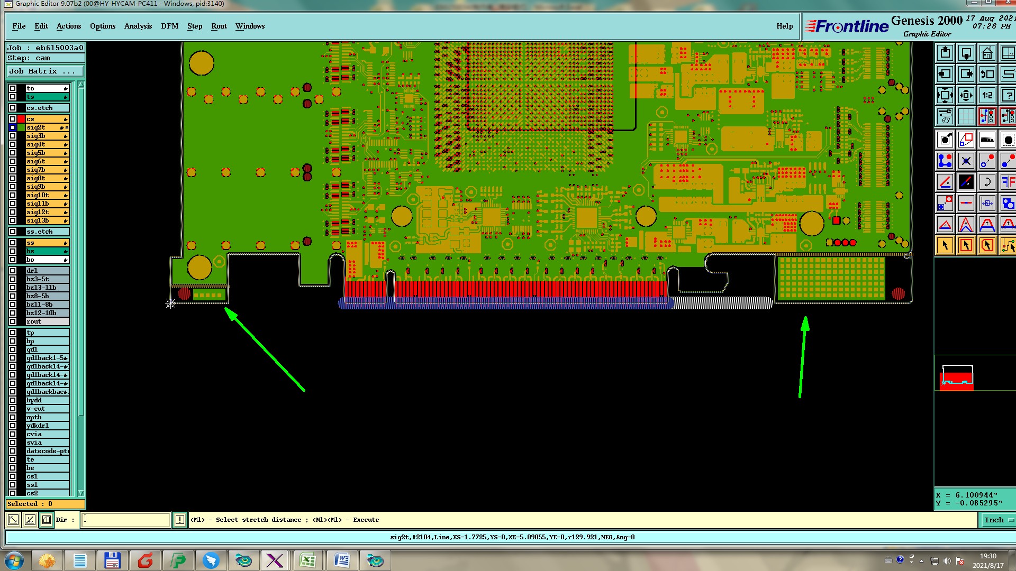This screenshot has height=571, width=1016.
Task: Select the 1:2 zoom icon
Action: click(x=987, y=96)
